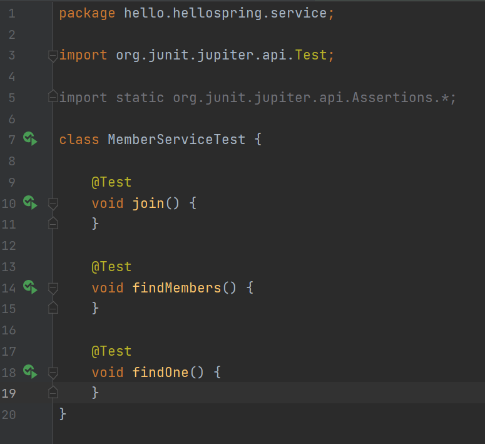The image size is (485, 444).
Task: Click void keyword before findOne
Action: click(x=108, y=372)
